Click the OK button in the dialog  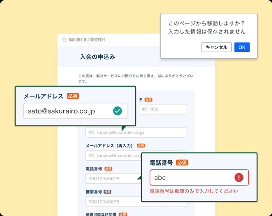coord(242,47)
